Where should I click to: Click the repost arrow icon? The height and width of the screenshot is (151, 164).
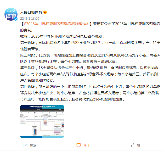click(25, 145)
